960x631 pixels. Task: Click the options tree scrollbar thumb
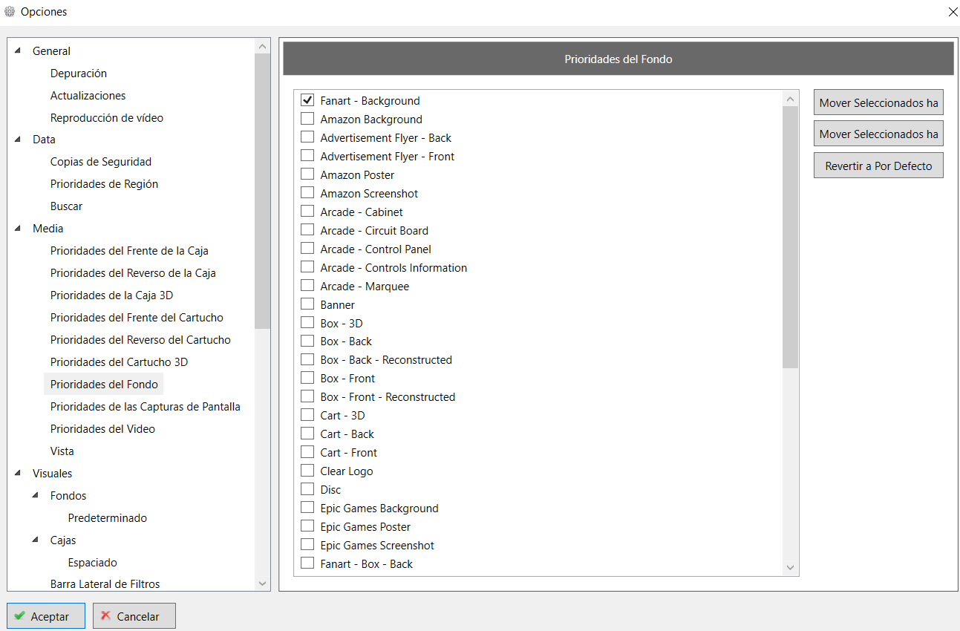tap(262, 191)
